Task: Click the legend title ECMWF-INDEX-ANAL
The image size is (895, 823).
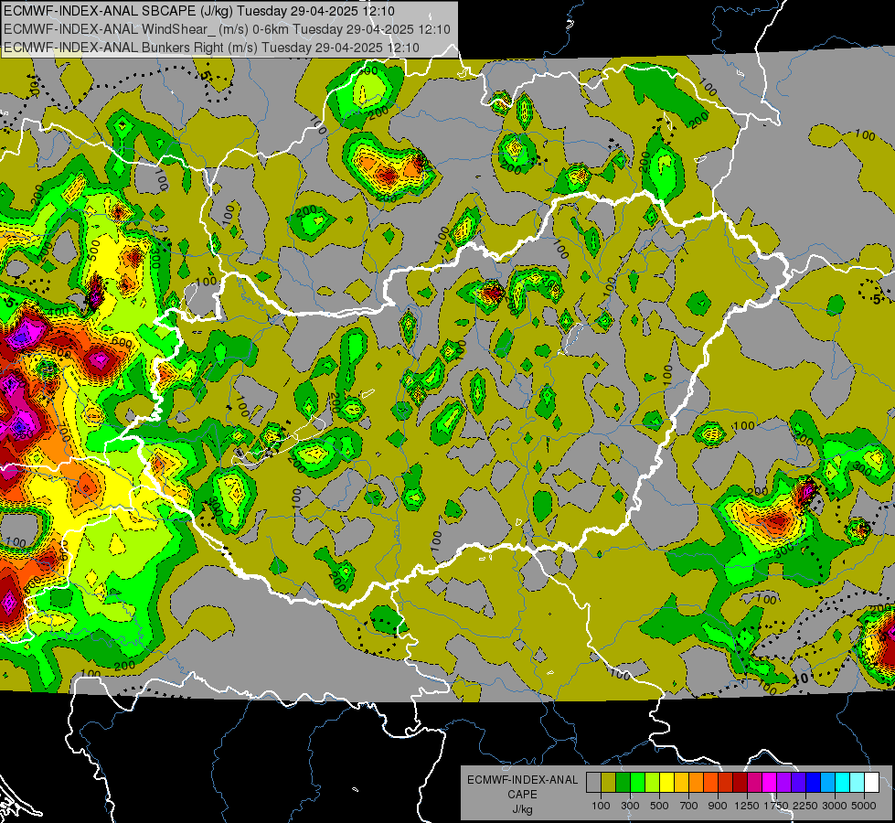Action: [x=522, y=780]
